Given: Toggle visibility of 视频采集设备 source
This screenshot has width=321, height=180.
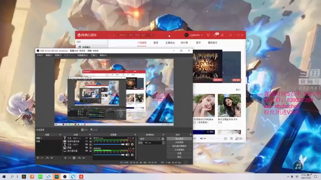Looking at the screenshot, I should 86,141.
